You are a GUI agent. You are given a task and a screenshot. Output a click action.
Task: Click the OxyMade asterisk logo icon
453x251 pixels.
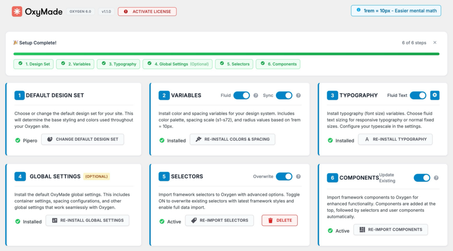coord(17,11)
